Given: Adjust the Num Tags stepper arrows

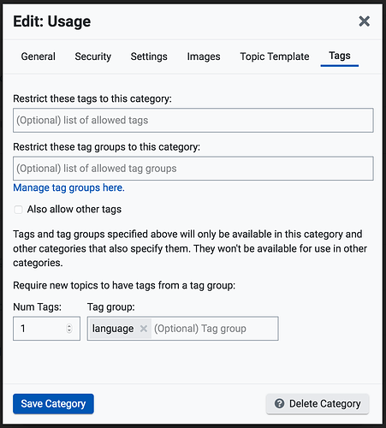Looking at the screenshot, I should pyautogui.click(x=69, y=329).
